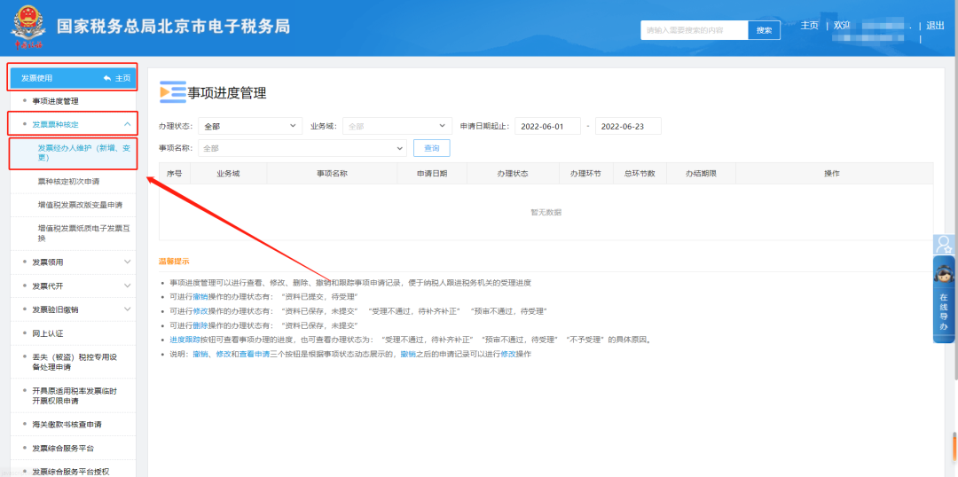Image resolution: width=958 pixels, height=477 pixels.
Task: Click the 进度跟踪 link in tips
Action: click(185, 340)
